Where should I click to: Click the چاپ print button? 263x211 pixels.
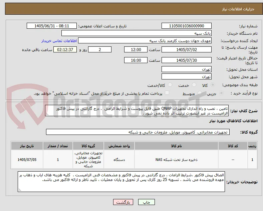click(147, 202)
